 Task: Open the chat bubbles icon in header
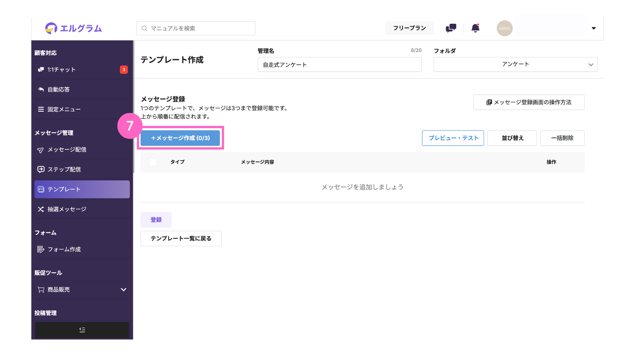tap(451, 28)
